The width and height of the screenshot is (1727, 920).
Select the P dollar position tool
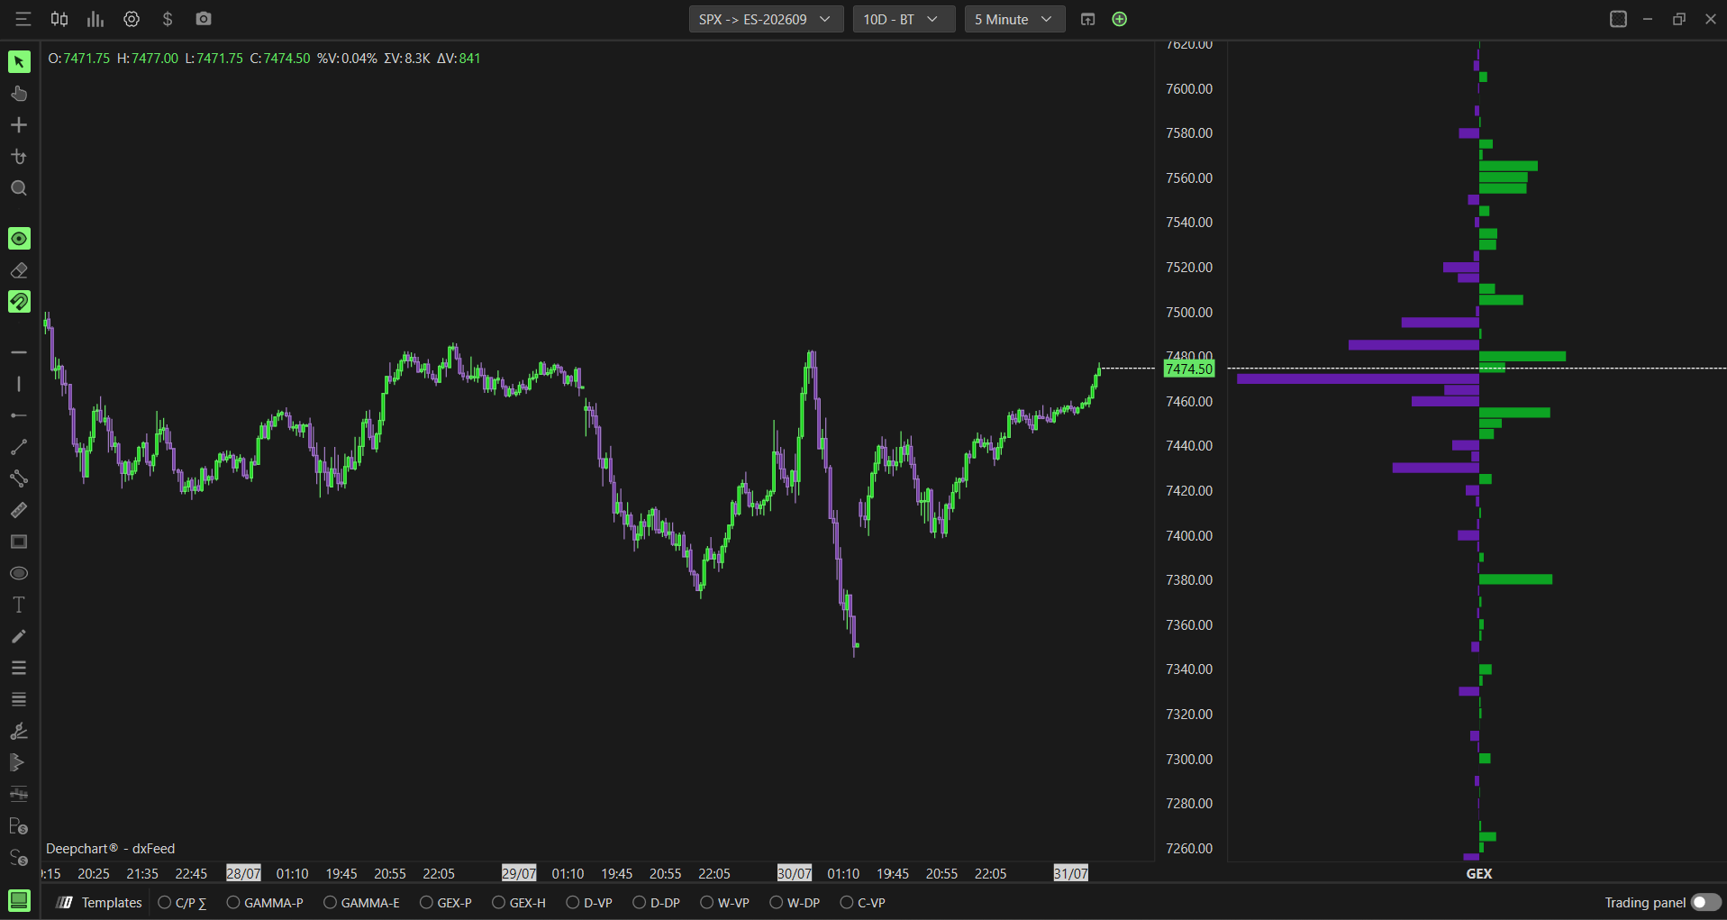coord(19,825)
